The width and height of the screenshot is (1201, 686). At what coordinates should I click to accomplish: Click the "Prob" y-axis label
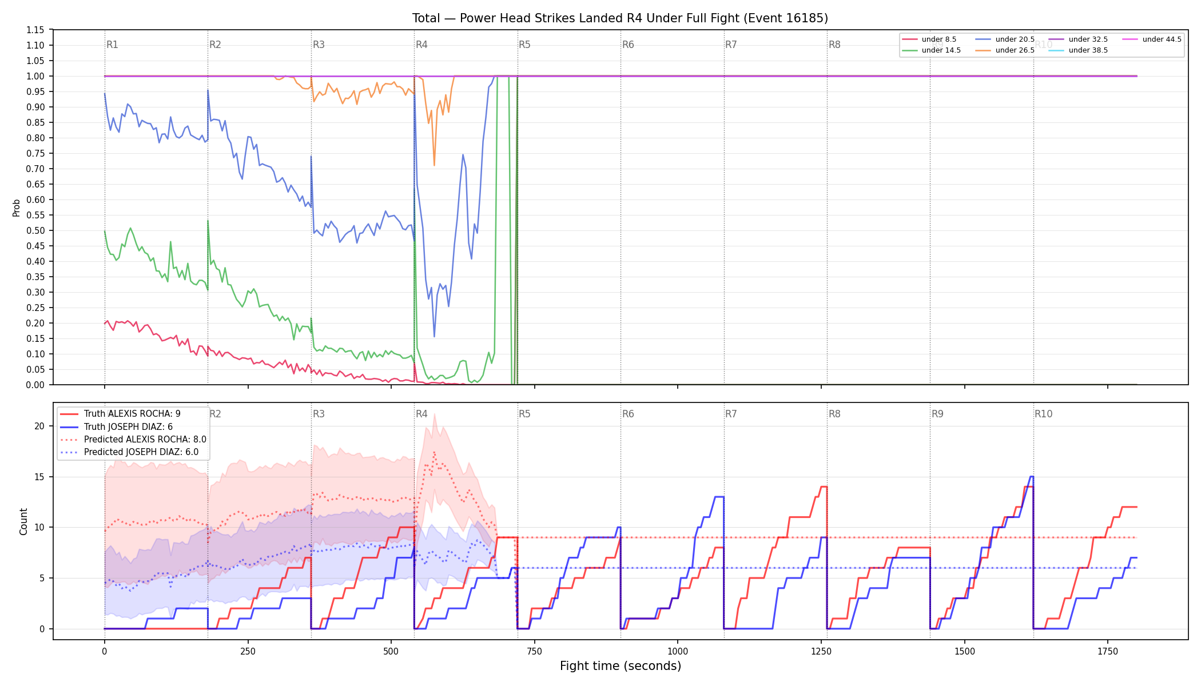click(x=16, y=208)
